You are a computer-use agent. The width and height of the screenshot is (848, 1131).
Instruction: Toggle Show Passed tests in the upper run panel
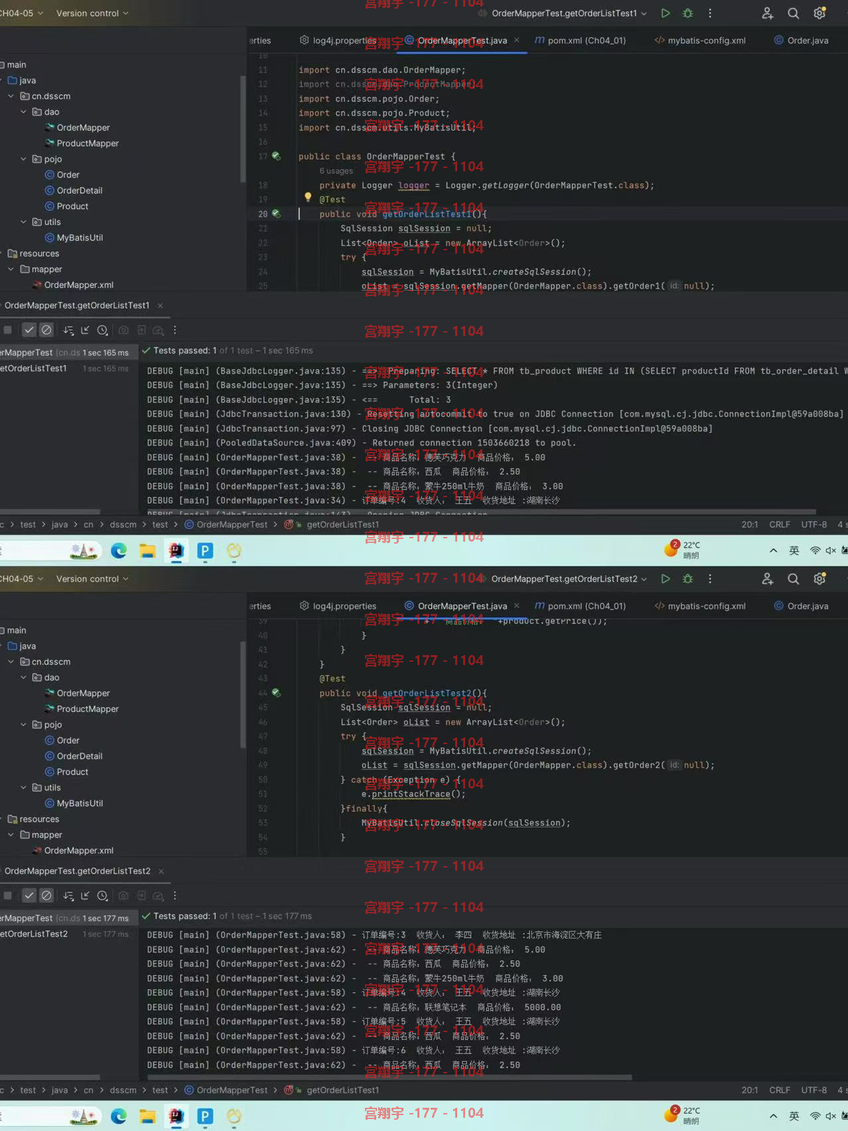(x=29, y=330)
